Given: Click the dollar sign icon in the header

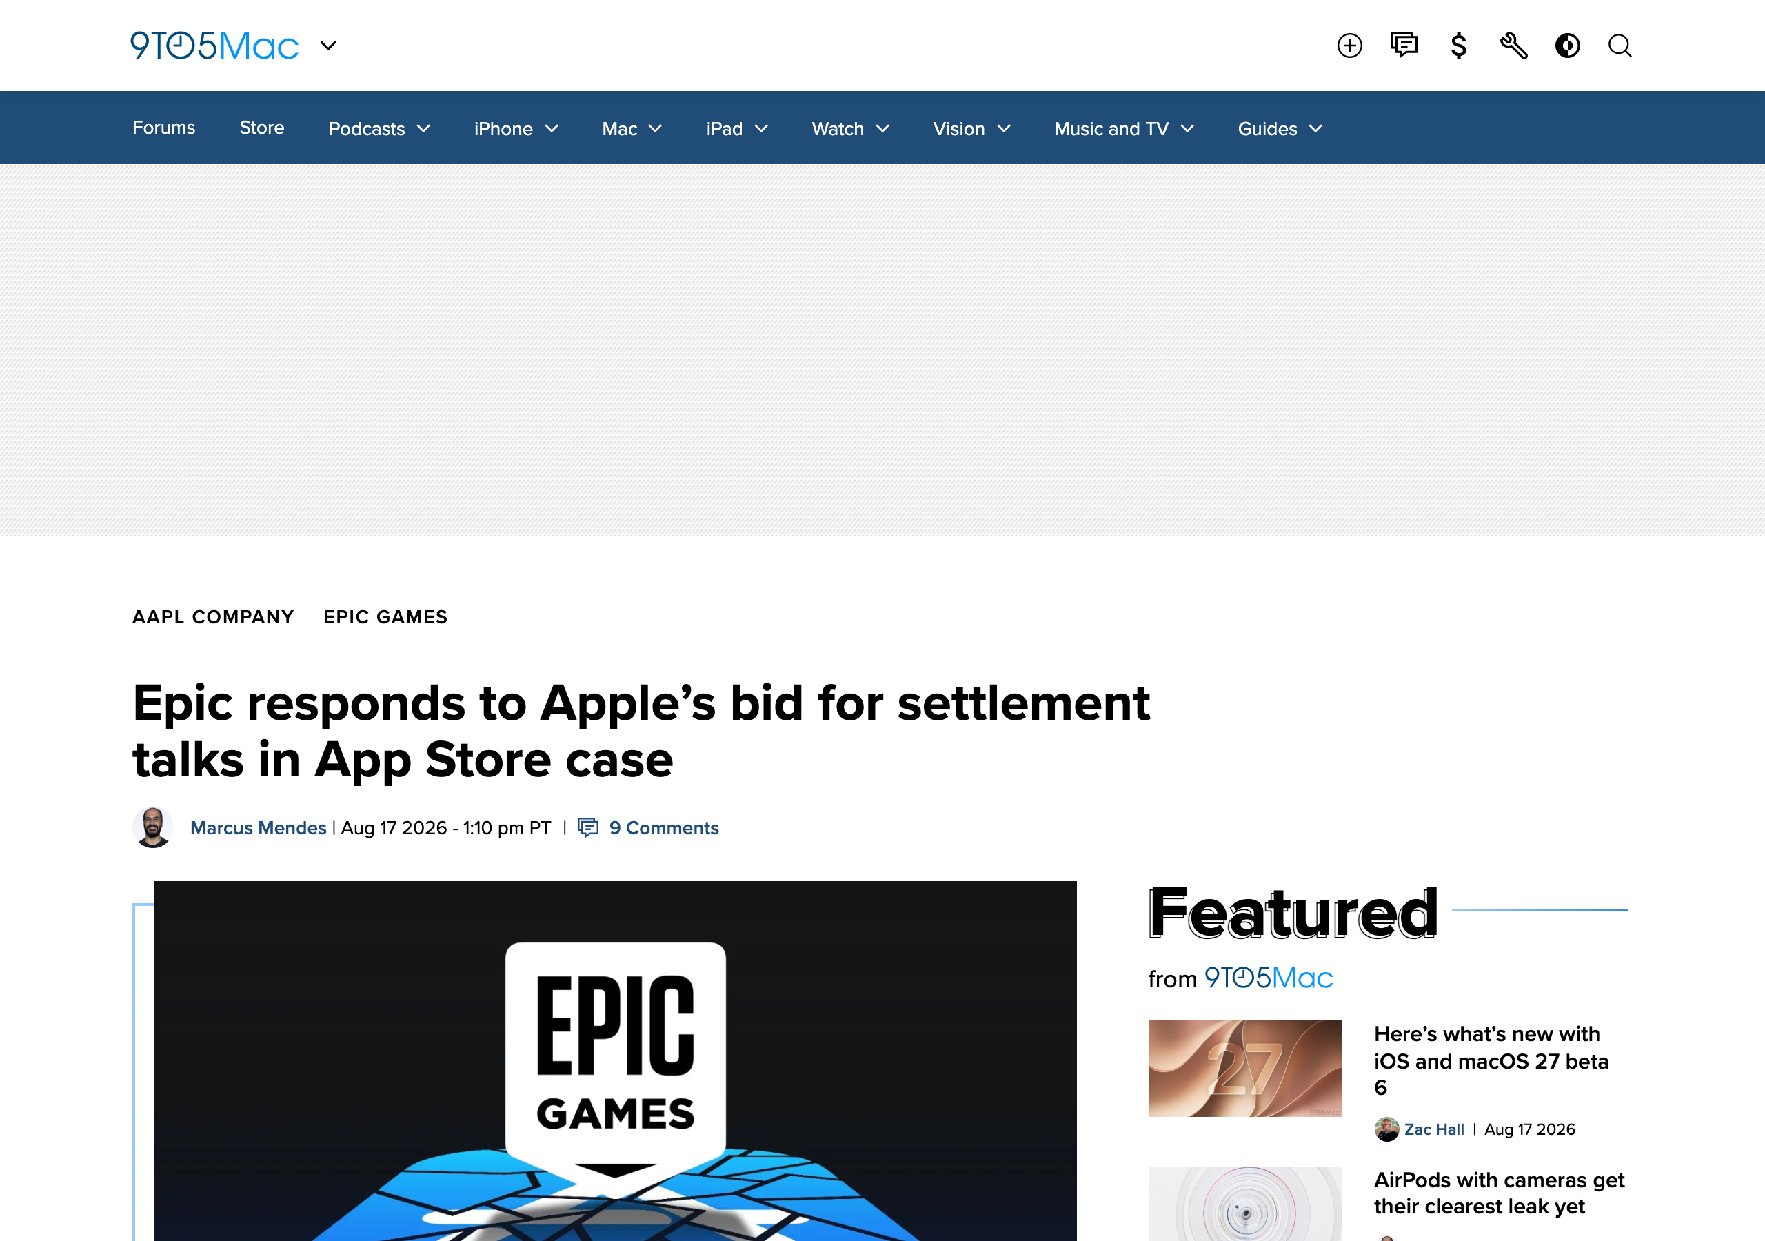Looking at the screenshot, I should click(x=1458, y=46).
